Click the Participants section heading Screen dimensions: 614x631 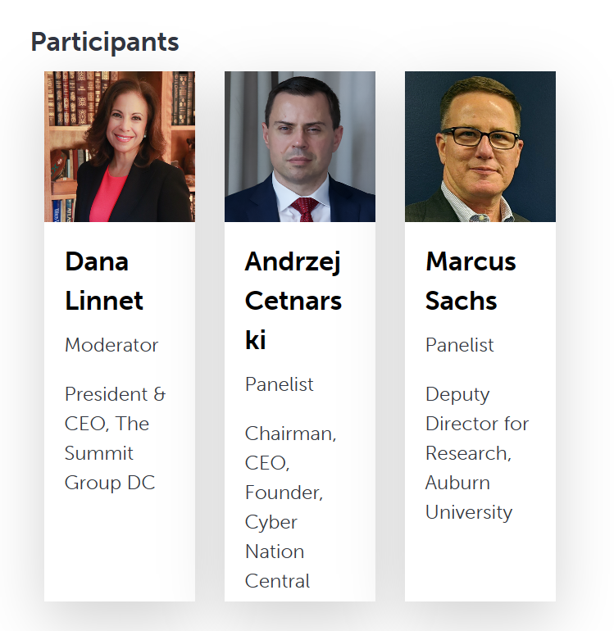tap(105, 42)
